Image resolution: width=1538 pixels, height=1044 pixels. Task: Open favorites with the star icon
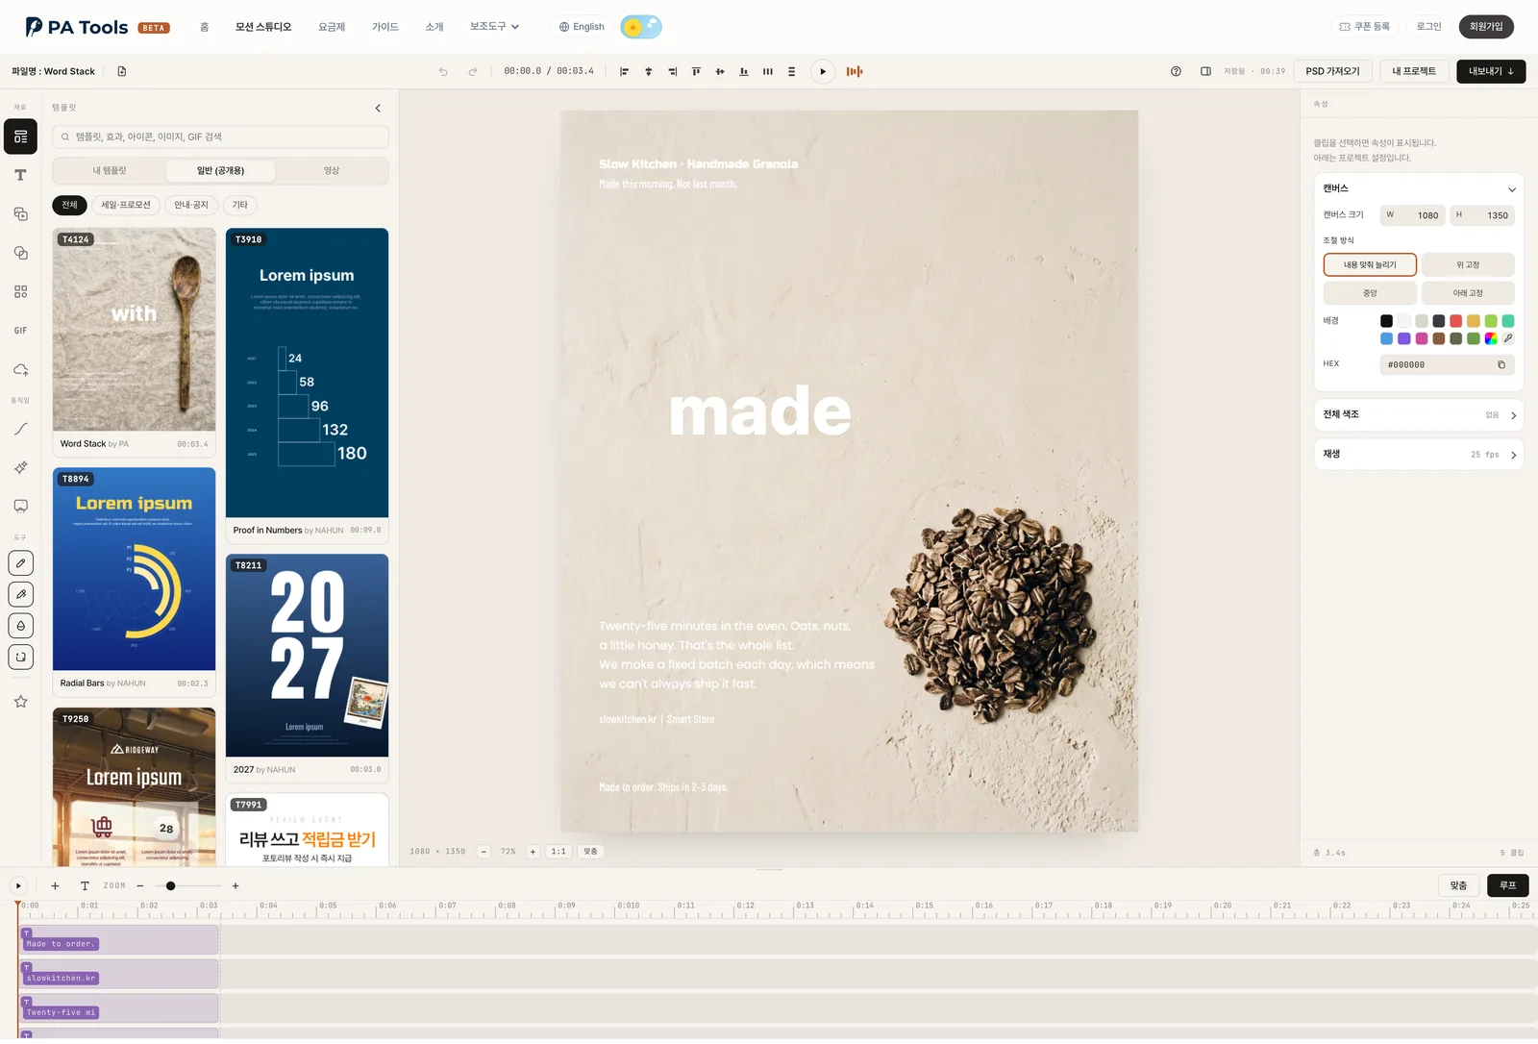click(20, 702)
